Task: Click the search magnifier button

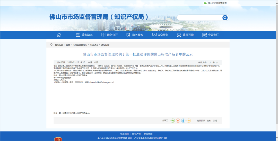Action: point(225,18)
